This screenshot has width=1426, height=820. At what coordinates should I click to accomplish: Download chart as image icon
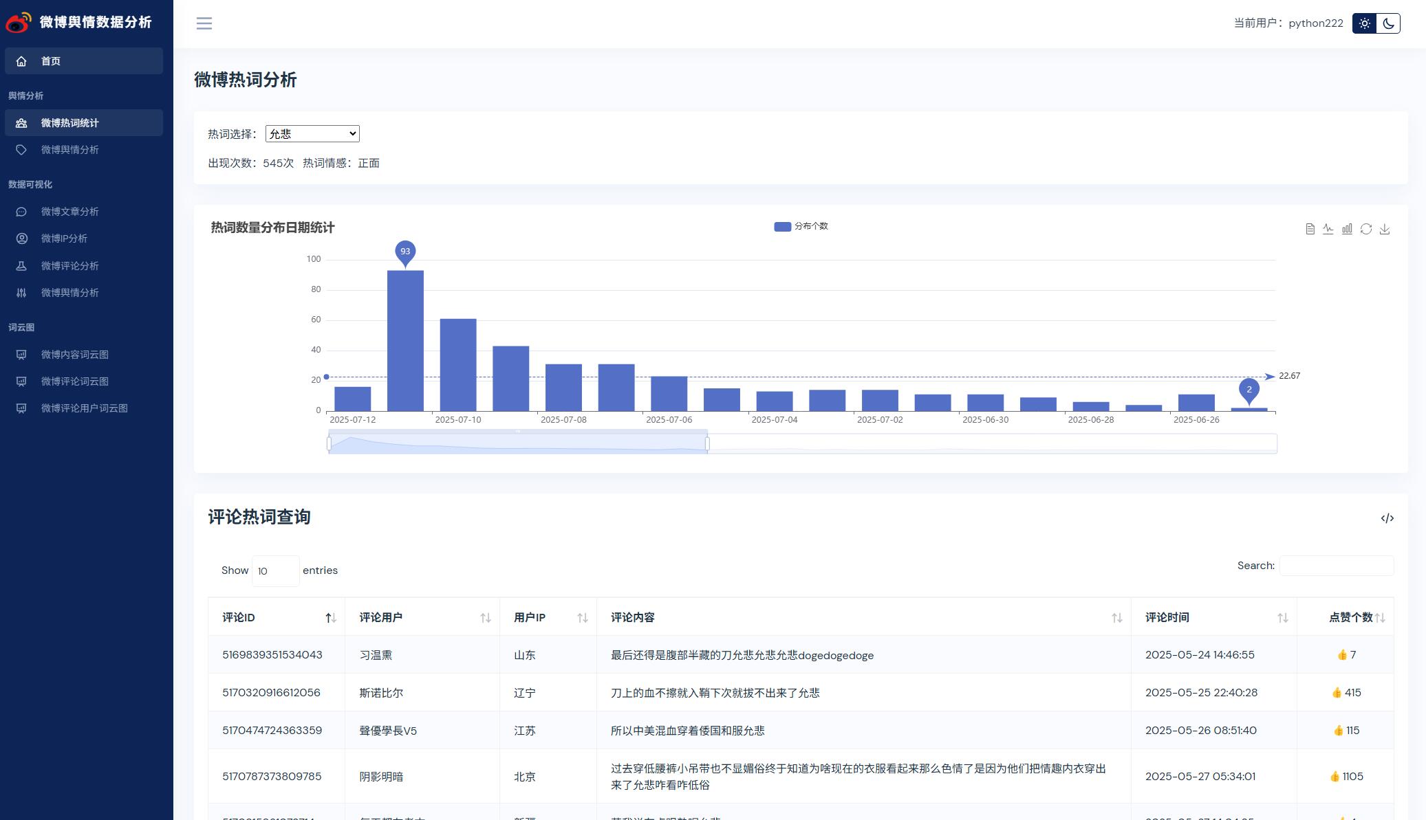pos(1385,229)
